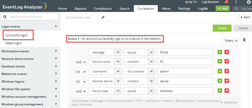
Task: Change the AND operator before Device name
Action: pyautogui.click(x=81, y=62)
